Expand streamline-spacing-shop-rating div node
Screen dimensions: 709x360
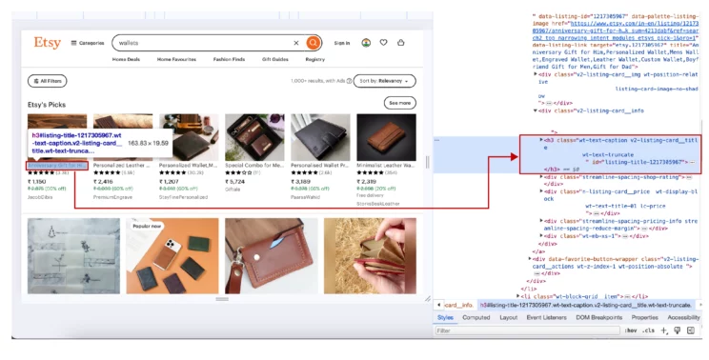coord(541,176)
